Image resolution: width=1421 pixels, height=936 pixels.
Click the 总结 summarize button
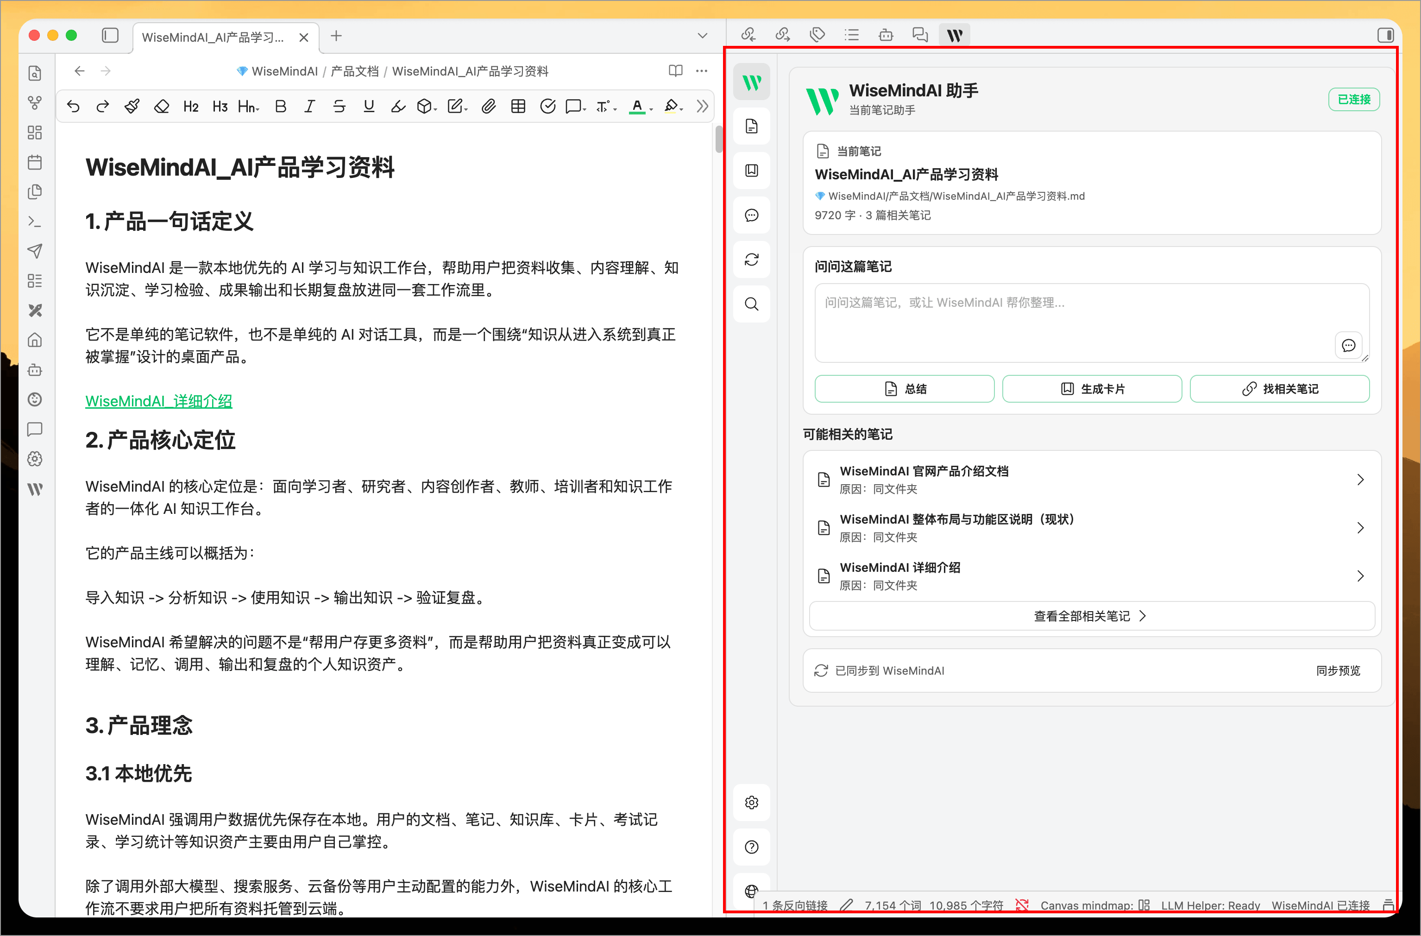coord(905,389)
